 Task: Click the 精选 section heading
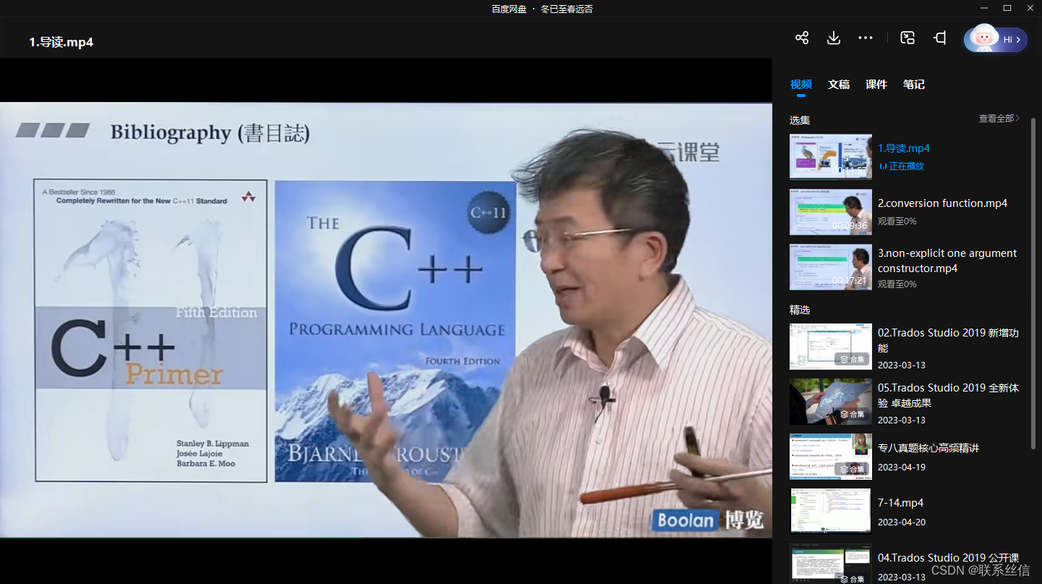coord(800,310)
